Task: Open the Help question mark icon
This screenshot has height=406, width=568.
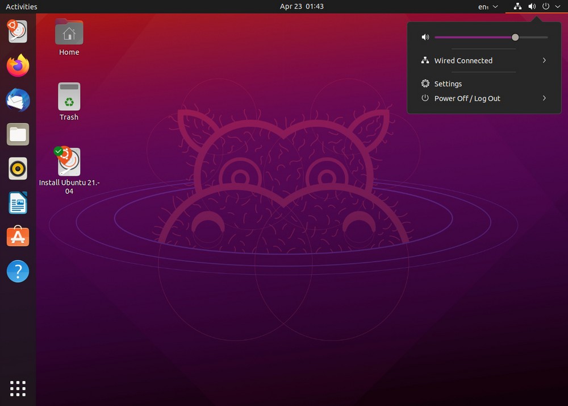Action: click(x=18, y=271)
